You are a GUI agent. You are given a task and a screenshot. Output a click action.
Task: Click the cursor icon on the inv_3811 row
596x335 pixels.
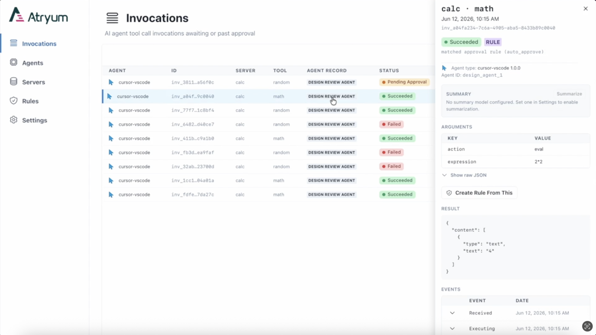coord(111,82)
